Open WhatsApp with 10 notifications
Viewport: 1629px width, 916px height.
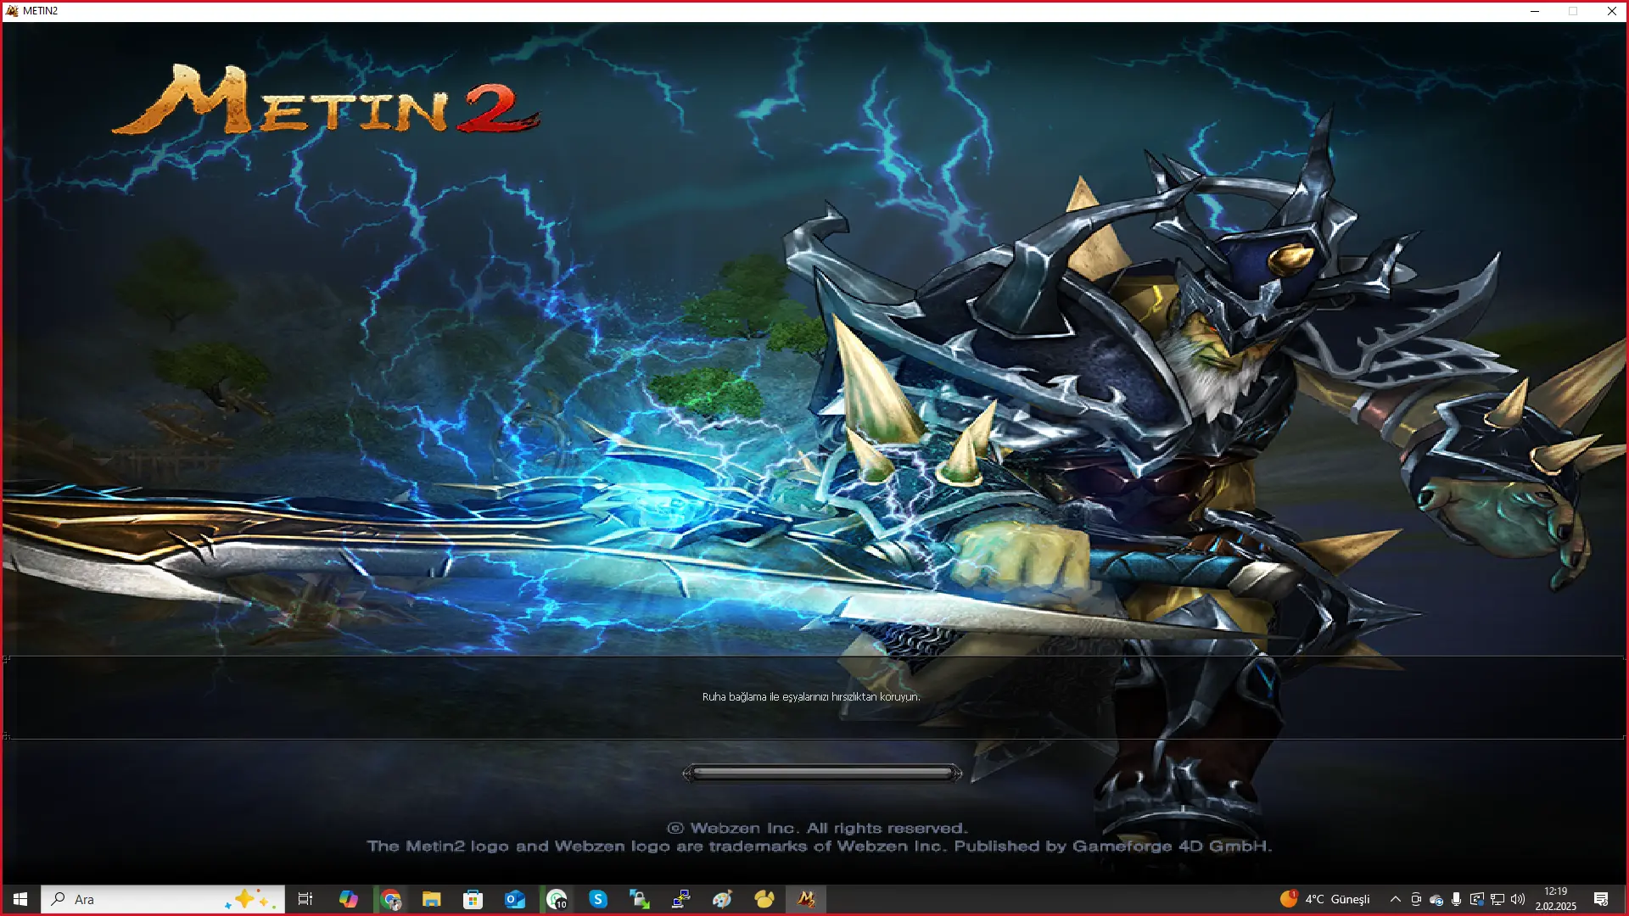[x=557, y=899]
